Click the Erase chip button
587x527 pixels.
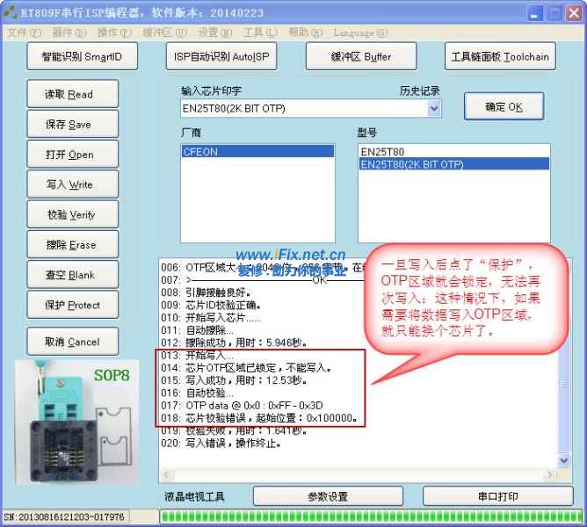pos(69,245)
